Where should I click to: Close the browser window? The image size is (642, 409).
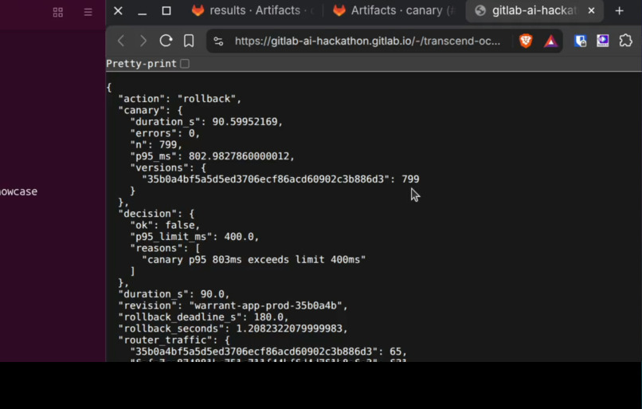pos(118,10)
